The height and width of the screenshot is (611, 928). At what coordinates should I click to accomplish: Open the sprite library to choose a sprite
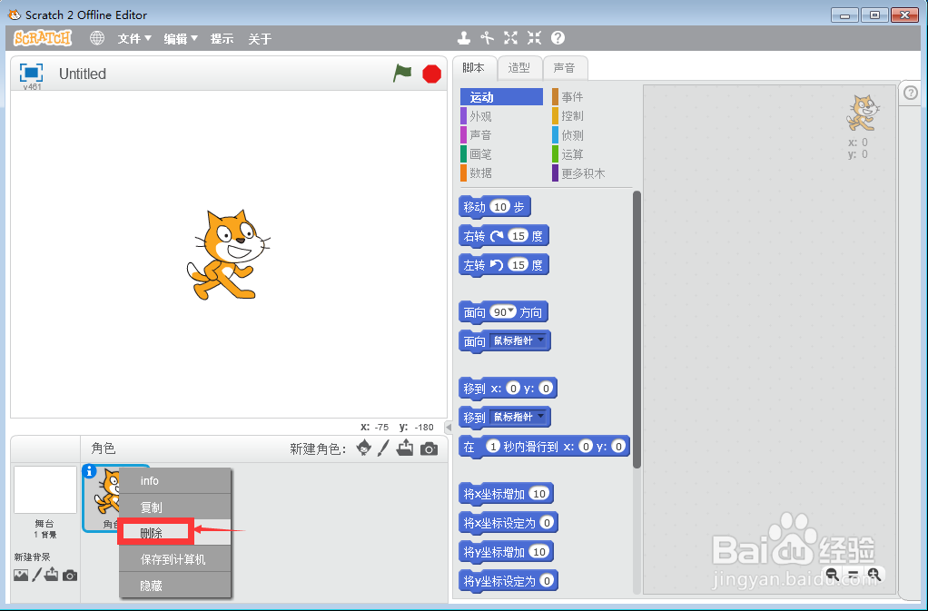pos(365,449)
